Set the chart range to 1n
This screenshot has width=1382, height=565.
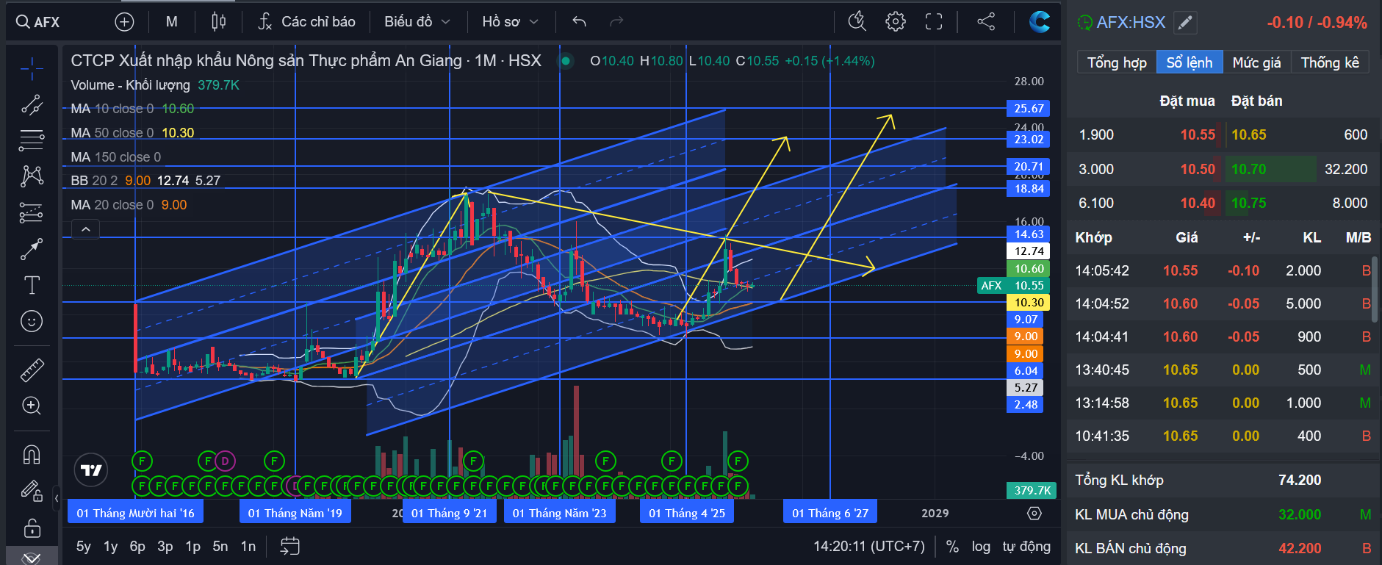[x=248, y=547]
